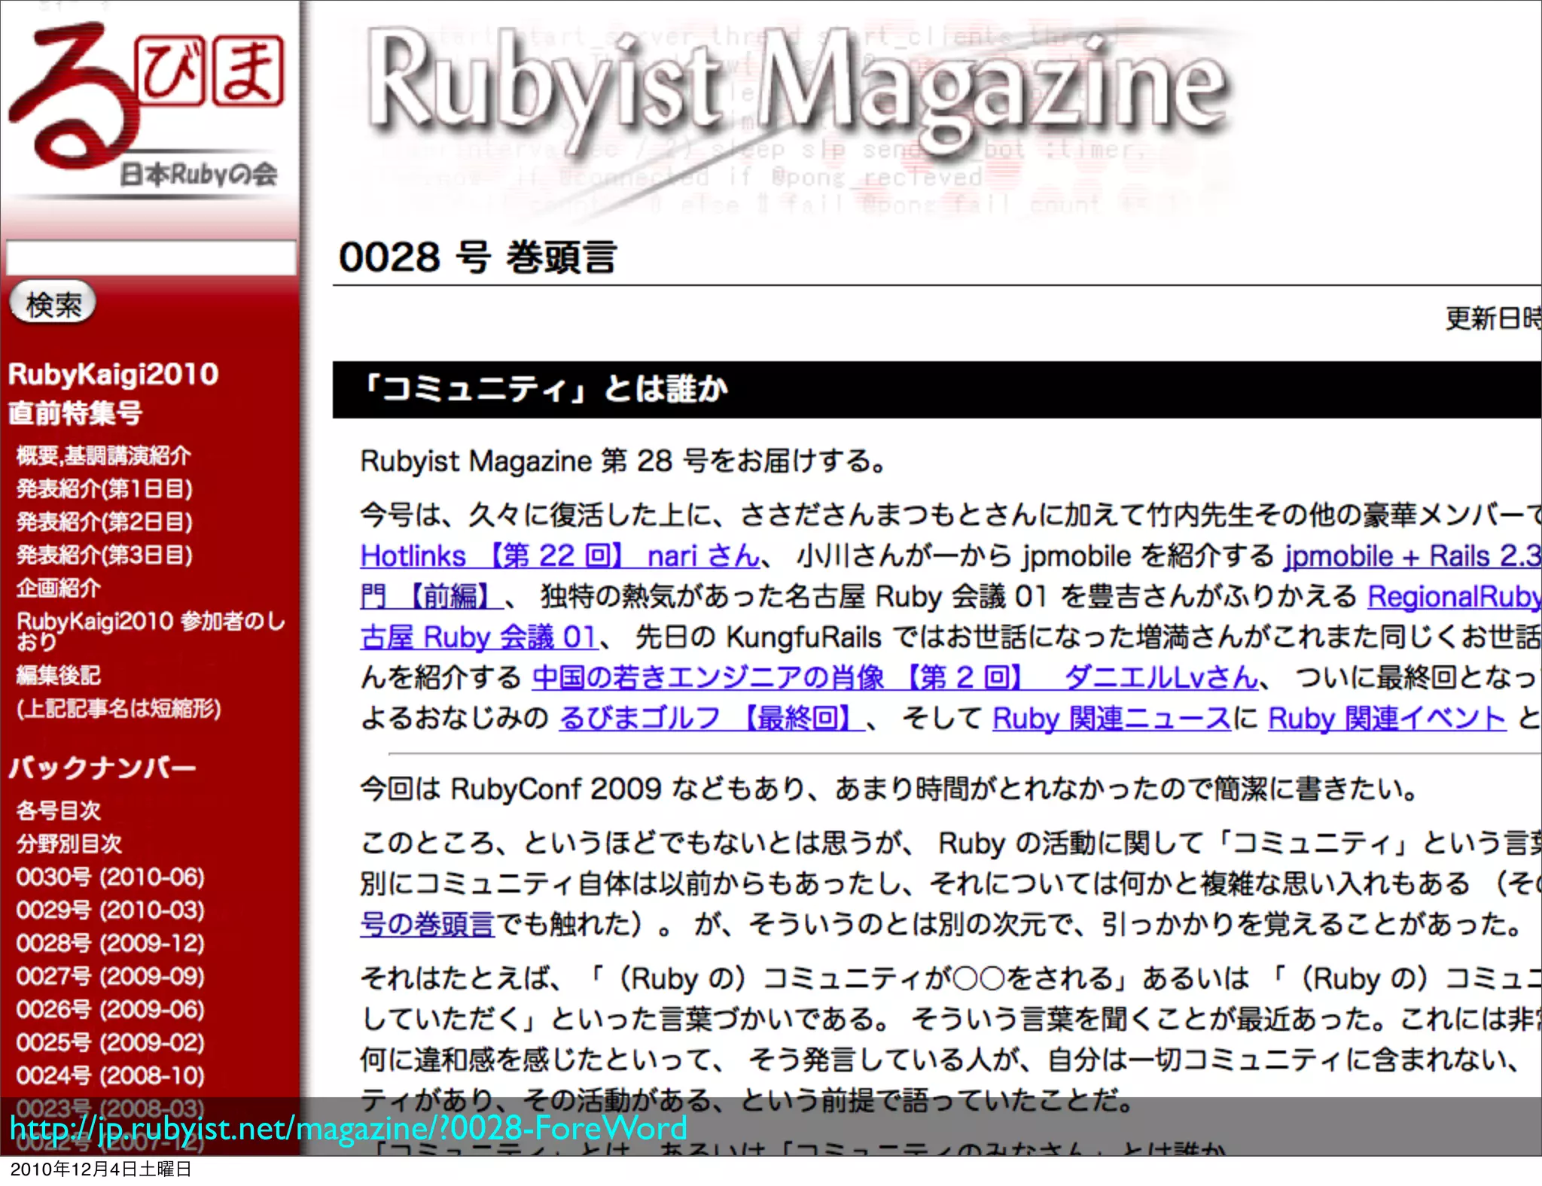
Task: Open 分野別目次 back number link
Action: pyautogui.click(x=69, y=844)
